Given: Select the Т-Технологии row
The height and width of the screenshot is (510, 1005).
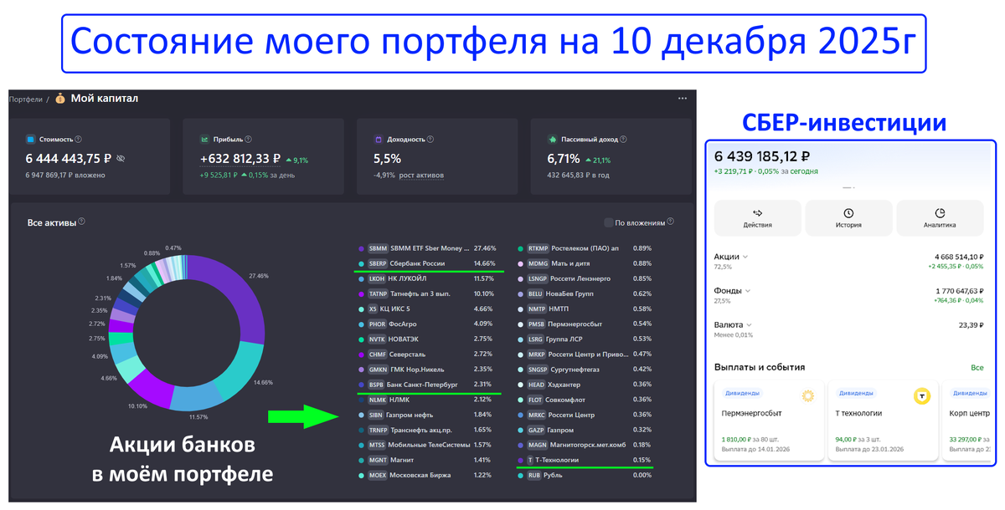Looking at the screenshot, I should tap(585, 460).
